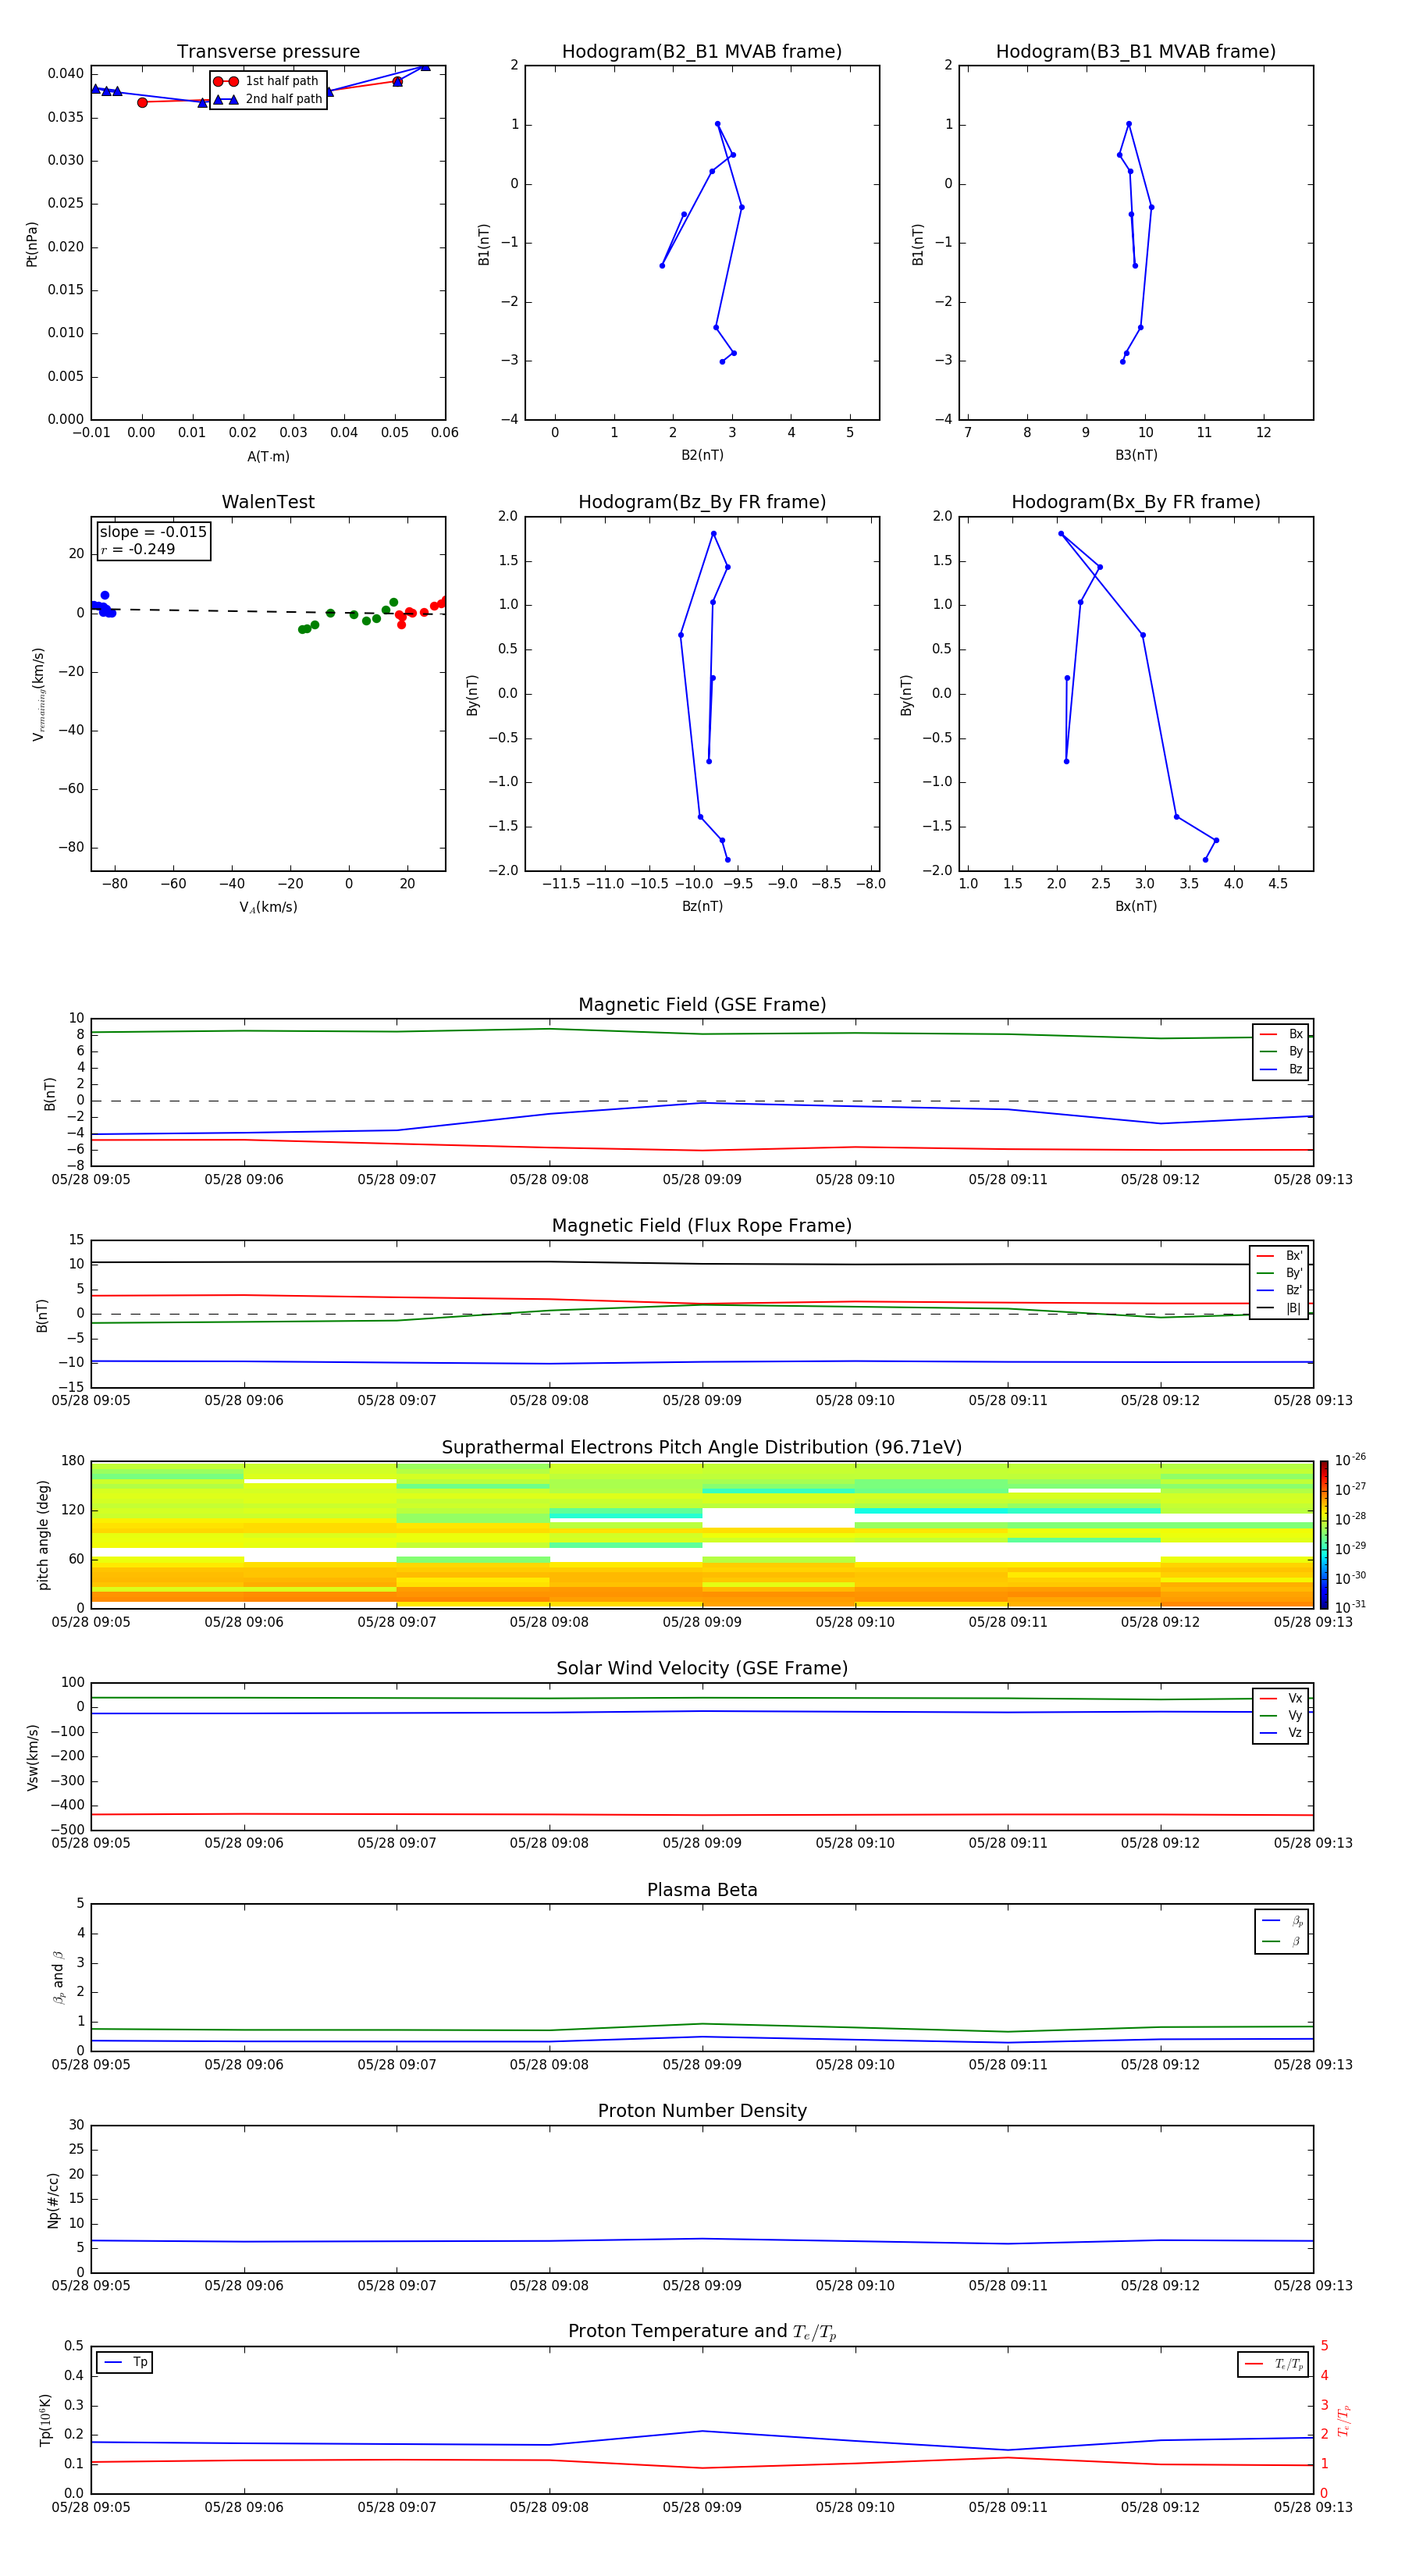The image size is (1405, 2576).
Task: Select the Vy entry in the velocity legend
Action: pos(1281,1715)
